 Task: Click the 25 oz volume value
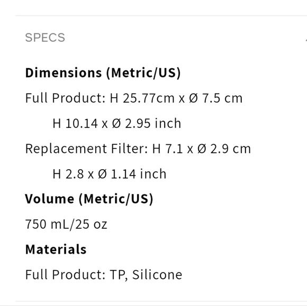pos(91,224)
